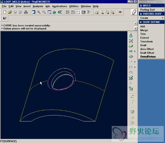Click the Pro/ENGINEER logo icon
Viewport: 165px width, 143px height.
pyautogui.click(x=134, y=12)
